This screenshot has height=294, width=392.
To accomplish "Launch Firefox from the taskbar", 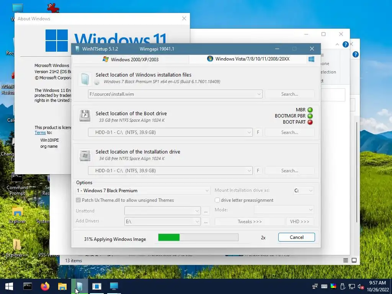I will [45, 286].
